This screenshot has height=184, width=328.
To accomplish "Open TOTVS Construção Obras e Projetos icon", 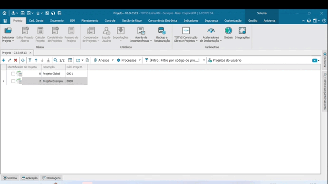I will pyautogui.click(x=186, y=31).
